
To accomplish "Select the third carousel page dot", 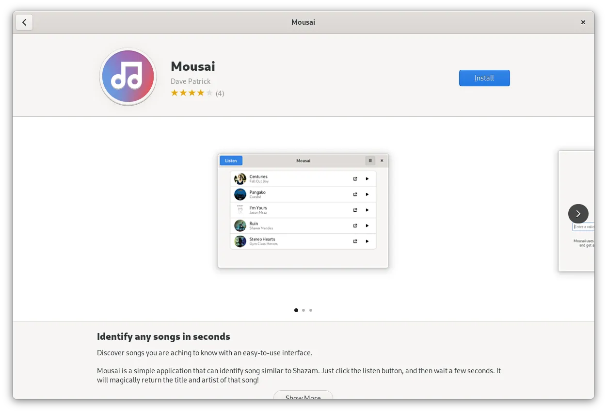I will pos(311,310).
